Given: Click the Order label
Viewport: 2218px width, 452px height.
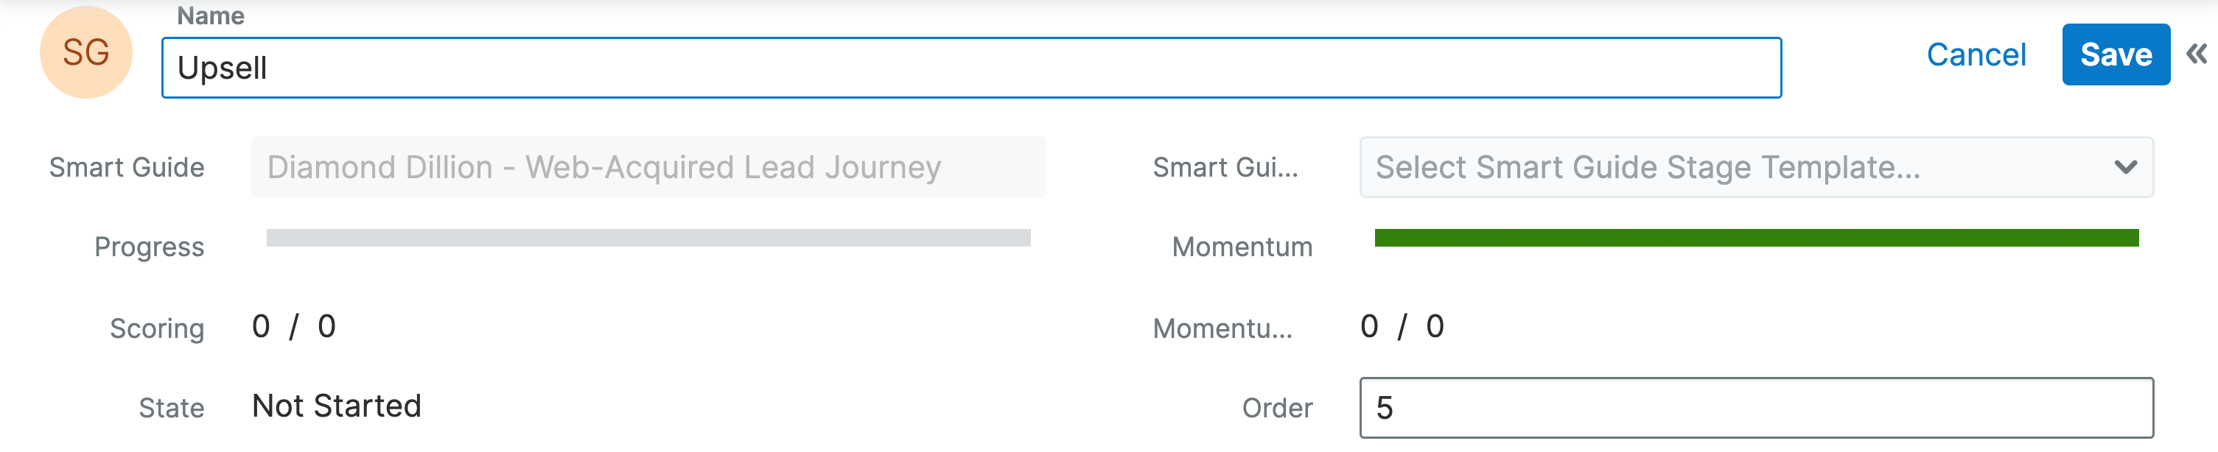Looking at the screenshot, I should pos(1276,408).
